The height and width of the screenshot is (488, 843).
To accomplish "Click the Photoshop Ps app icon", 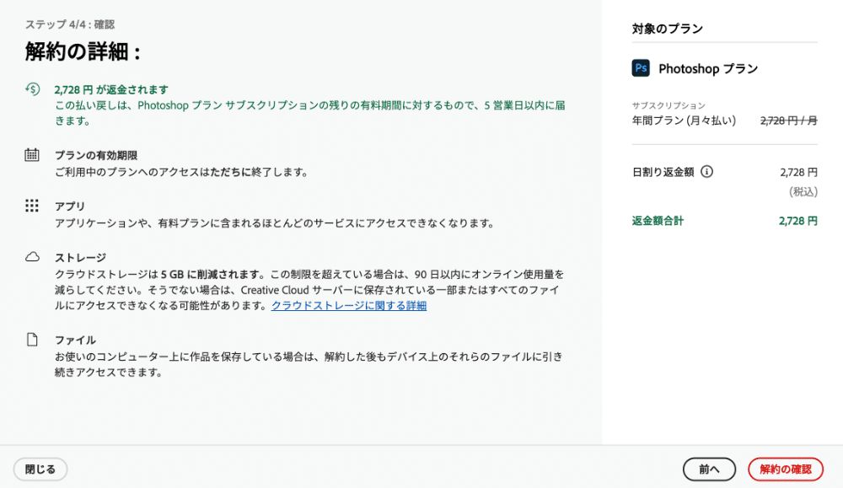I will pos(641,68).
